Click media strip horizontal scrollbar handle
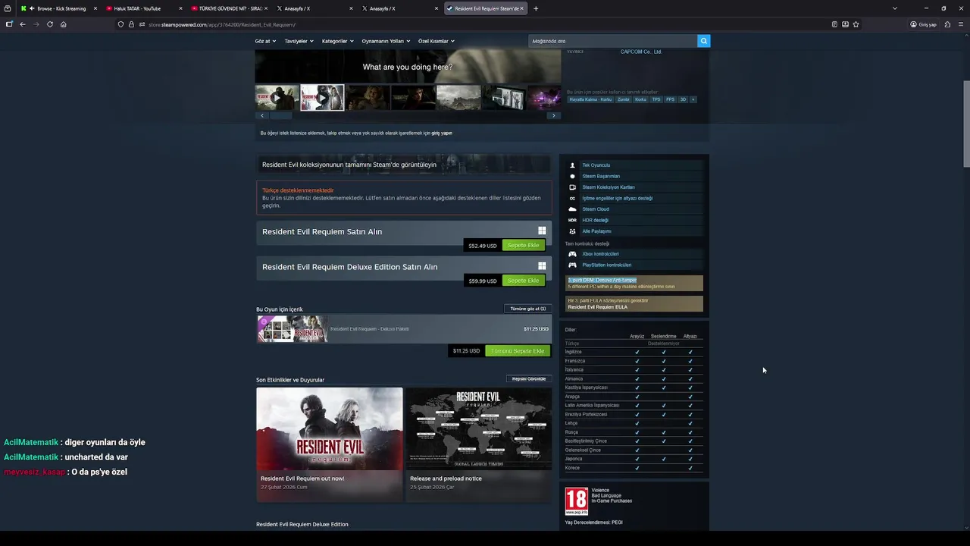The width and height of the screenshot is (970, 546). pyautogui.click(x=281, y=115)
